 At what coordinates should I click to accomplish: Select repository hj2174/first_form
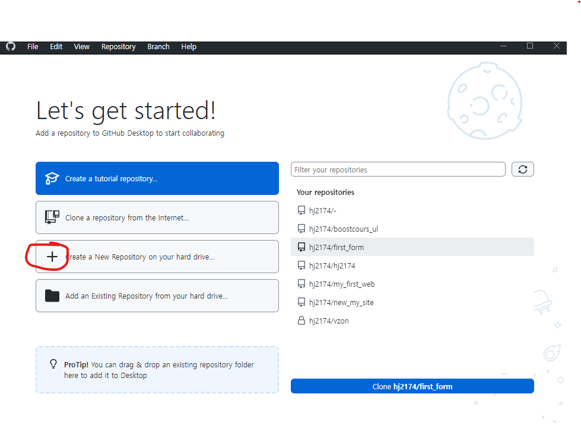coord(412,247)
